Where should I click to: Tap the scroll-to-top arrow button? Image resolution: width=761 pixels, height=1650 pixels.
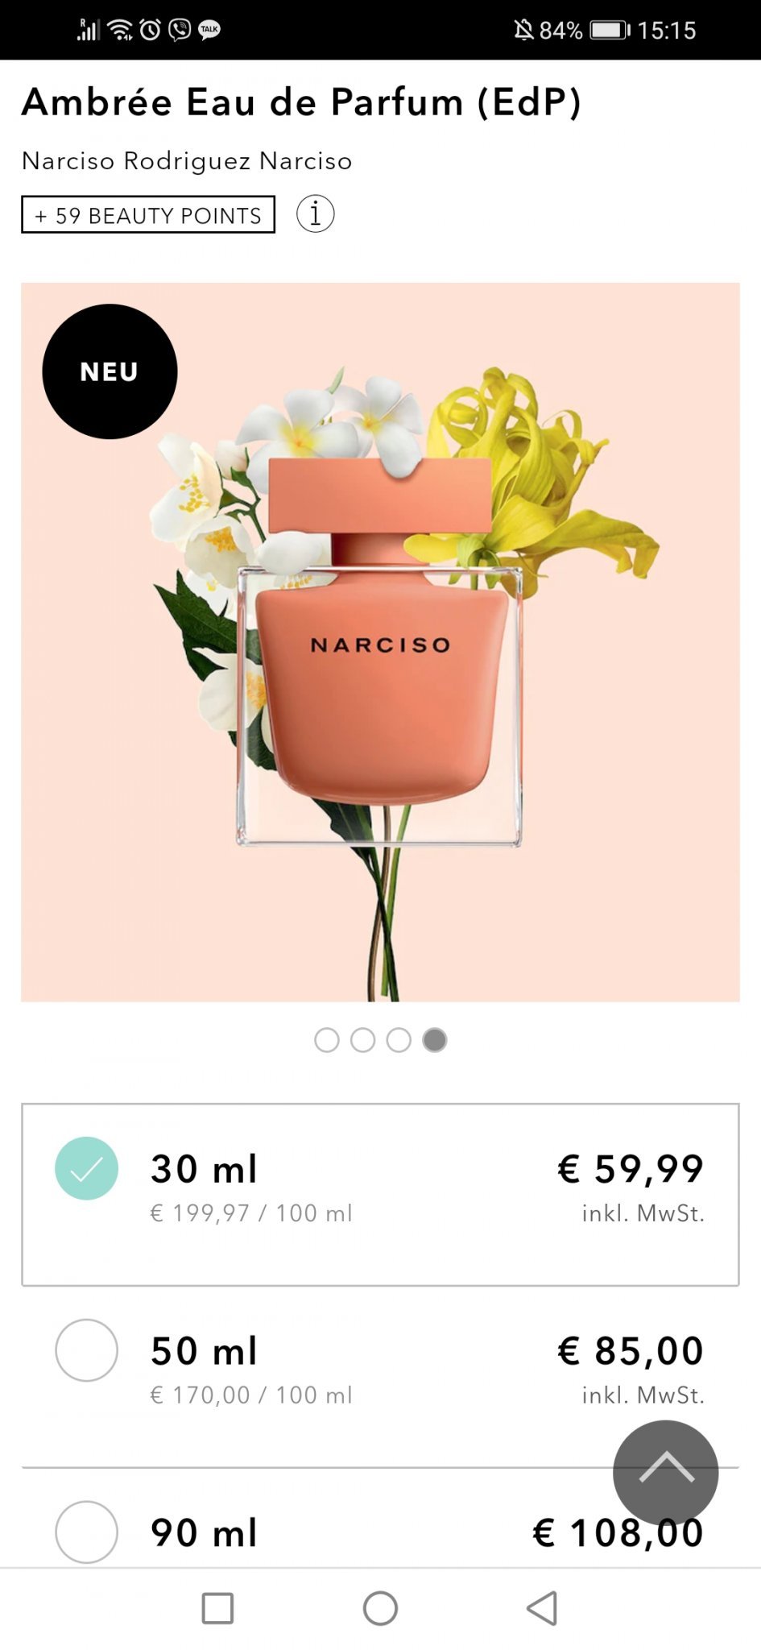665,1472
